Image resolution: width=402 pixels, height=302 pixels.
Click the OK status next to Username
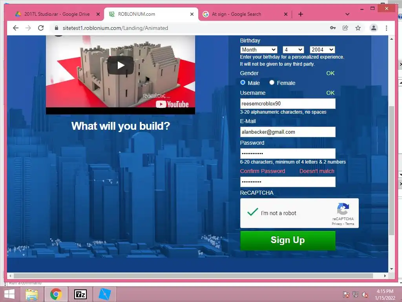[x=331, y=93]
